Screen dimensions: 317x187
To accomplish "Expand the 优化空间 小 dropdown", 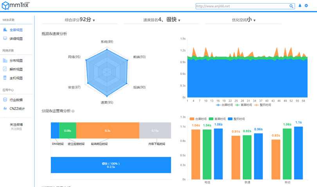I will [x=243, y=20].
